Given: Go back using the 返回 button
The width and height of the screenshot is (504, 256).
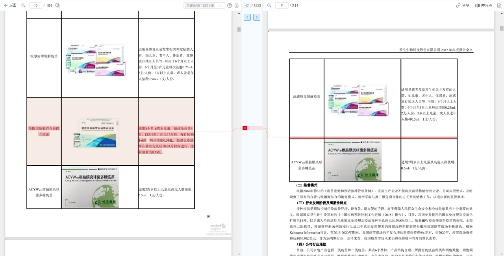Looking at the screenshot, I should 10,5.
